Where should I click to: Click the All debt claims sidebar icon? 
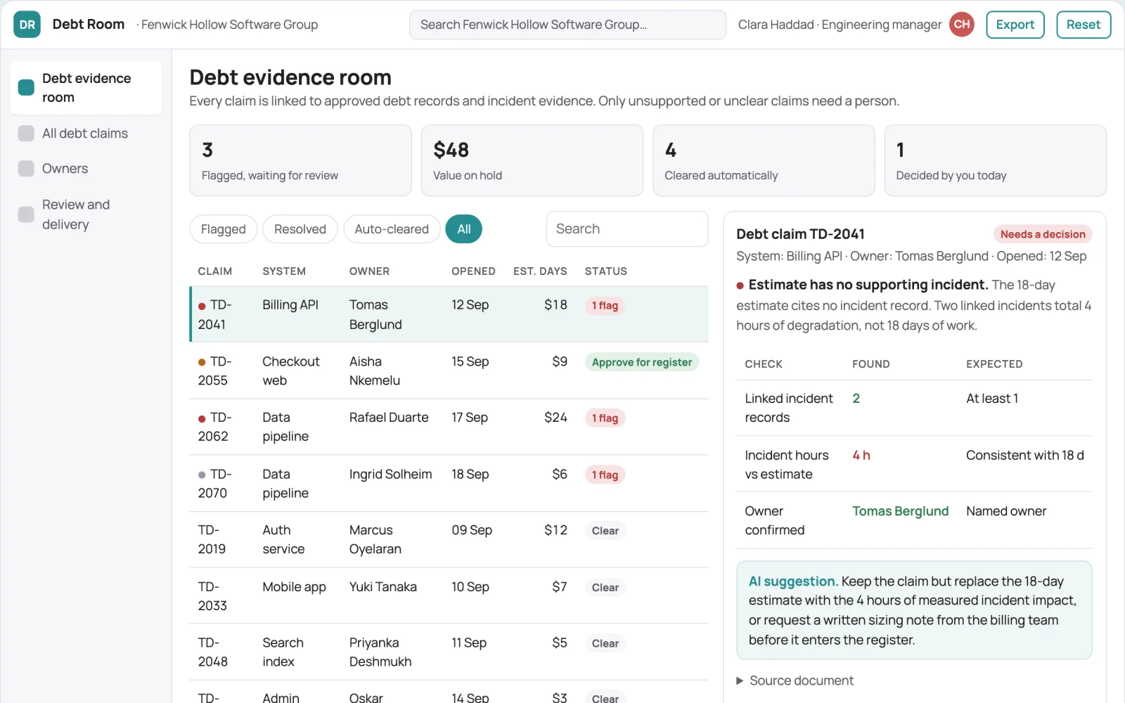point(26,134)
